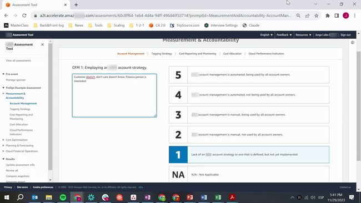The width and height of the screenshot is (361, 203).
Task: Collapse the Results section
Action: [x=3, y=159]
